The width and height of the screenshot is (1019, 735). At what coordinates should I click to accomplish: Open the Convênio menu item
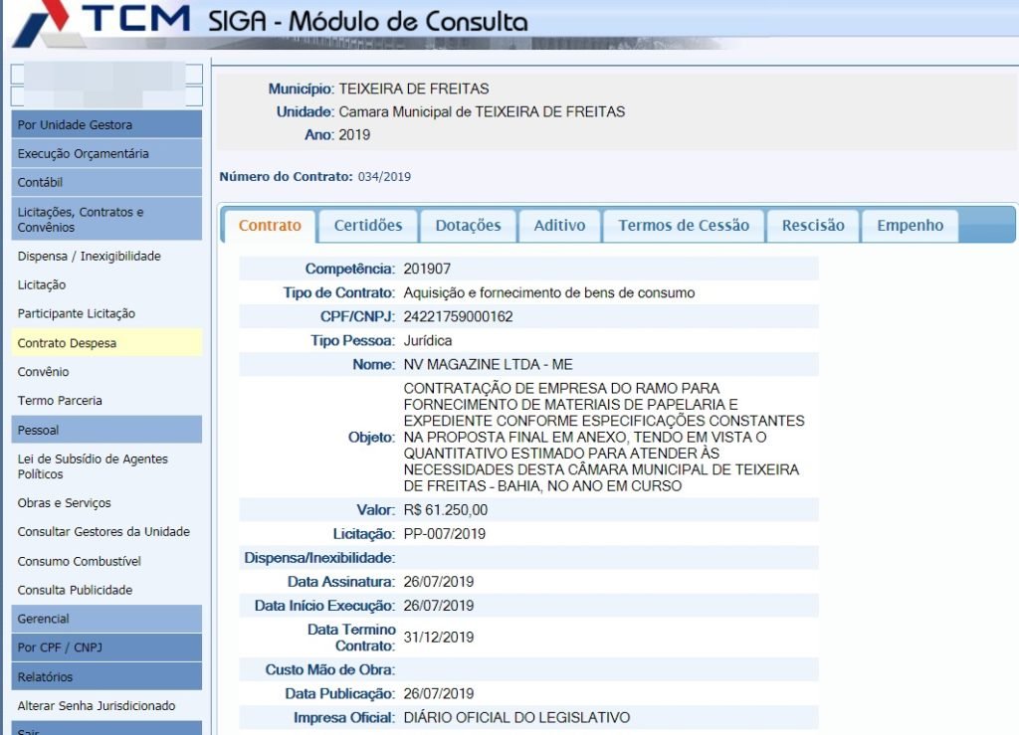pos(43,372)
